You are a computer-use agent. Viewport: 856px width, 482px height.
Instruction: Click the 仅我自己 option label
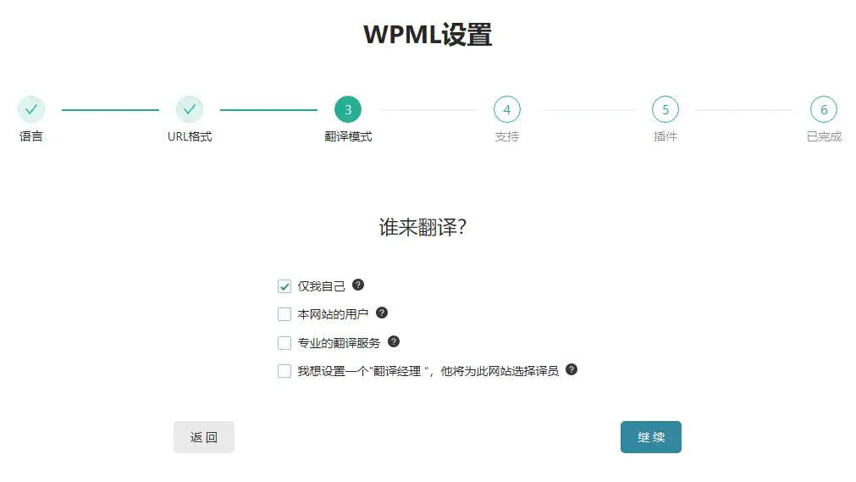click(x=321, y=286)
